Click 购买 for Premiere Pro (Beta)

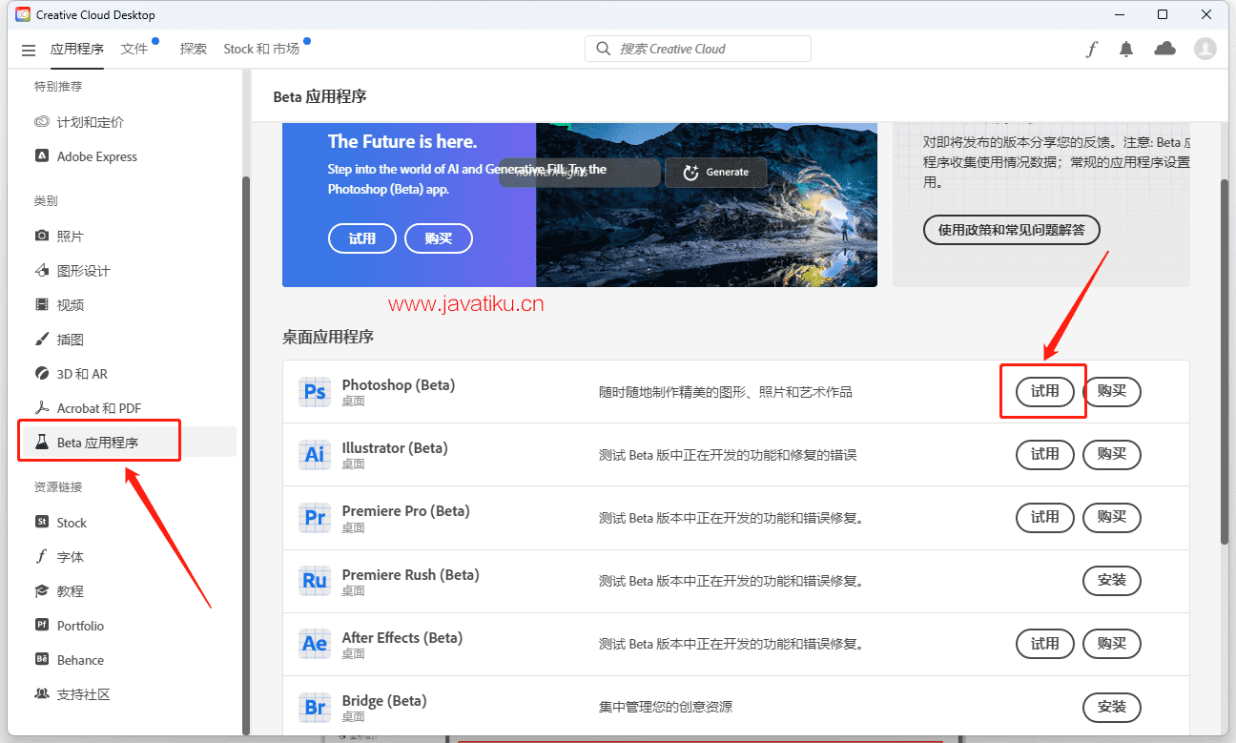point(1112,517)
